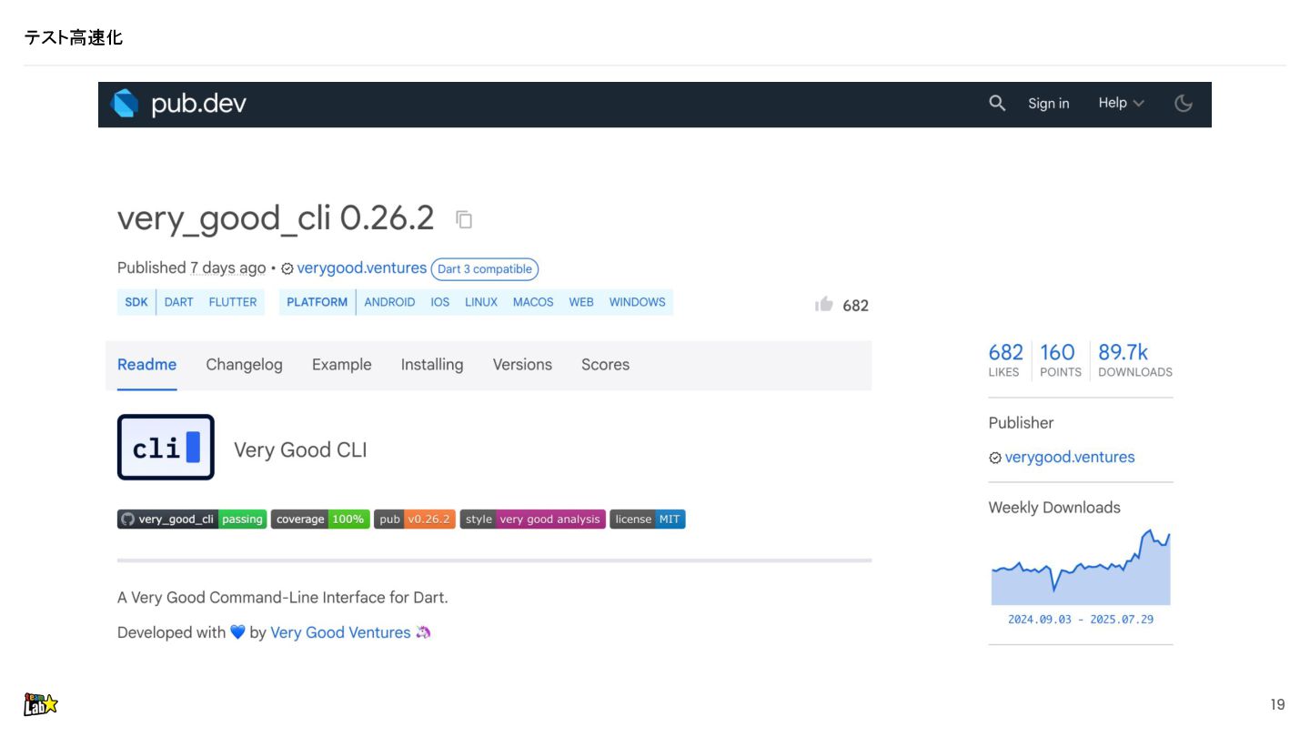This screenshot has width=1310, height=737.
Task: Click the 160 POINTS score
Action: coord(1060,359)
